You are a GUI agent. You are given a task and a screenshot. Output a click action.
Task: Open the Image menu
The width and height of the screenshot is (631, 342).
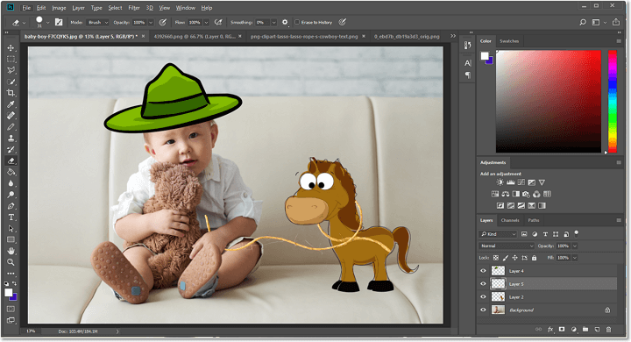pyautogui.click(x=59, y=8)
